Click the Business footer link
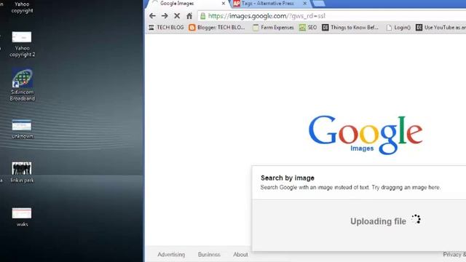 pyautogui.click(x=209, y=255)
